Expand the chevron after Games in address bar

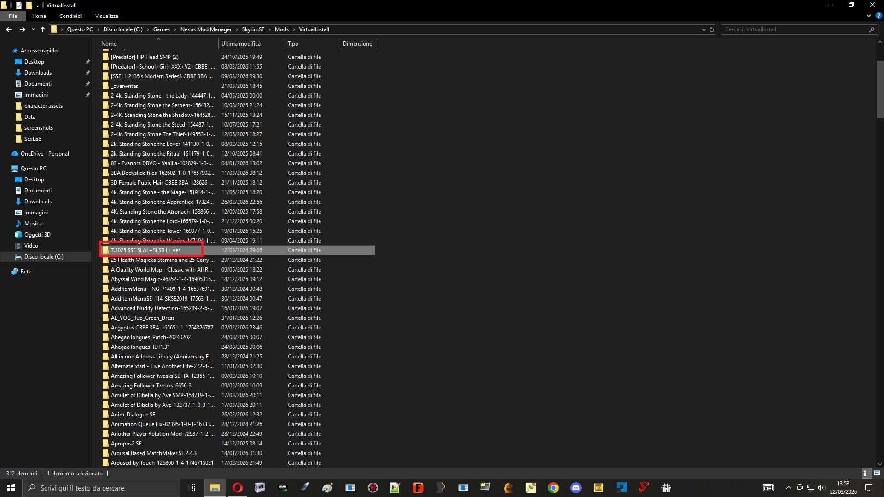coord(175,29)
